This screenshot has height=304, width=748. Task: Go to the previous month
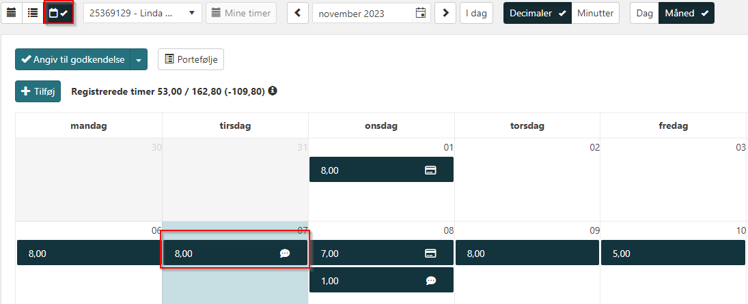pyautogui.click(x=298, y=13)
